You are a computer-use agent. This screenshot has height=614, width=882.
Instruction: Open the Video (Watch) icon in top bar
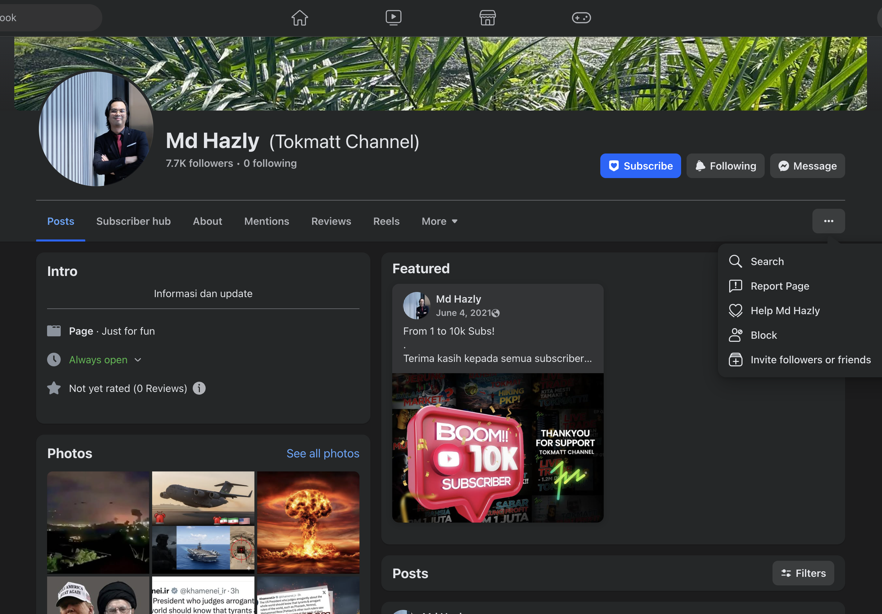pos(393,18)
